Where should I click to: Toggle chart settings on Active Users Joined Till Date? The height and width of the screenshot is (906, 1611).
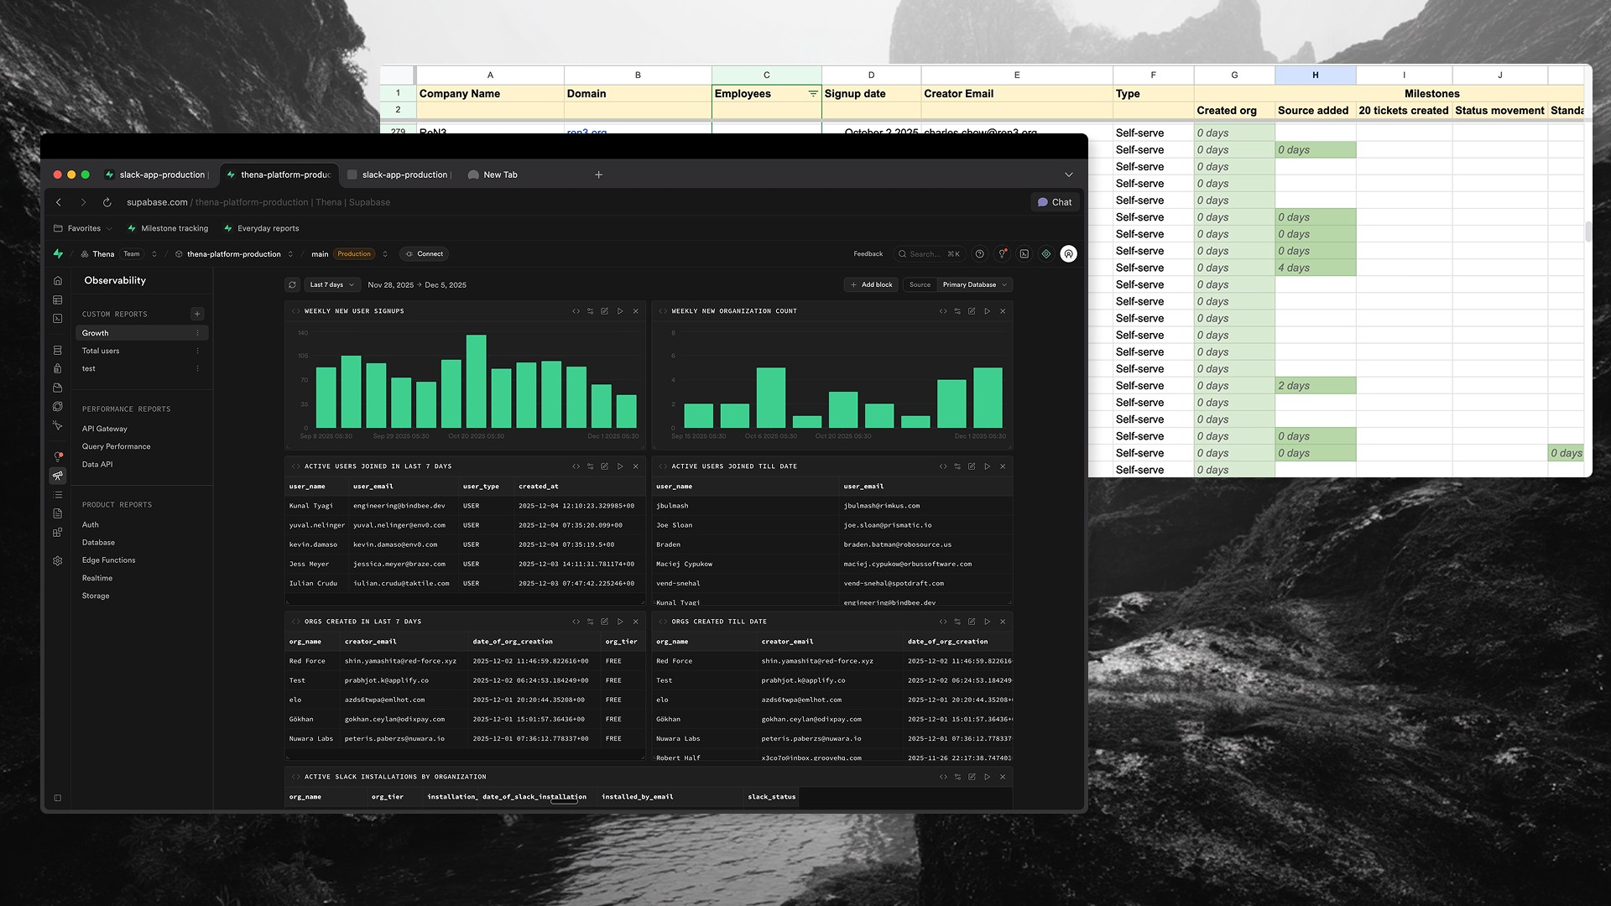coord(957,466)
